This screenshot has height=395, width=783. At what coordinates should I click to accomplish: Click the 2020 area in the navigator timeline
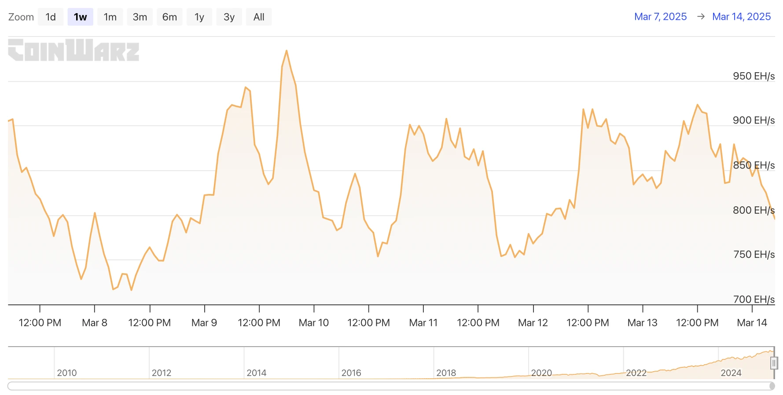tap(541, 373)
